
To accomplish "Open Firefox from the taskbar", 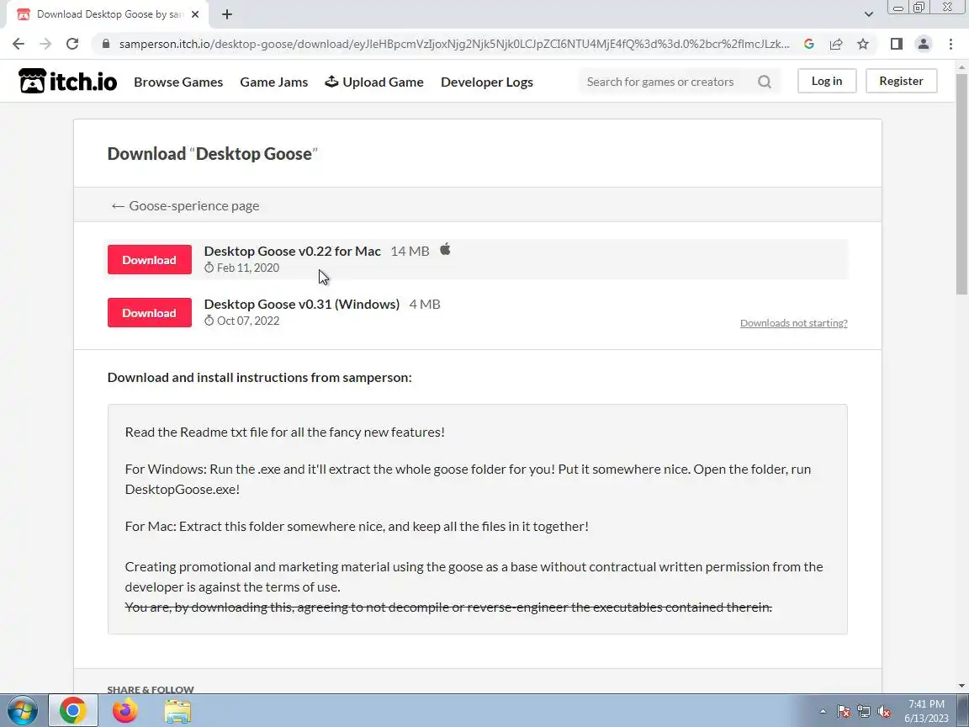I will pyautogui.click(x=125, y=711).
